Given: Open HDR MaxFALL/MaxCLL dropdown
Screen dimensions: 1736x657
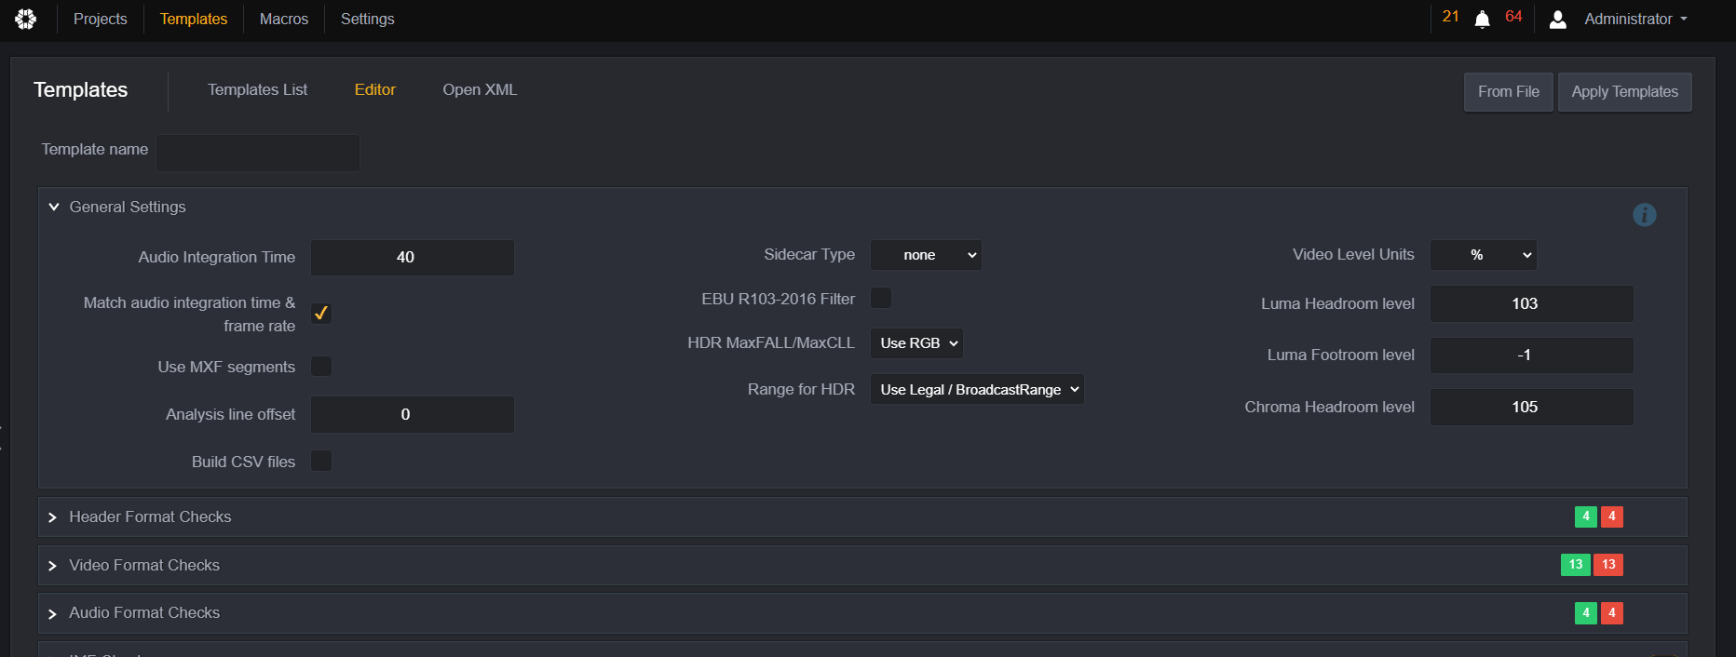Looking at the screenshot, I should (916, 343).
